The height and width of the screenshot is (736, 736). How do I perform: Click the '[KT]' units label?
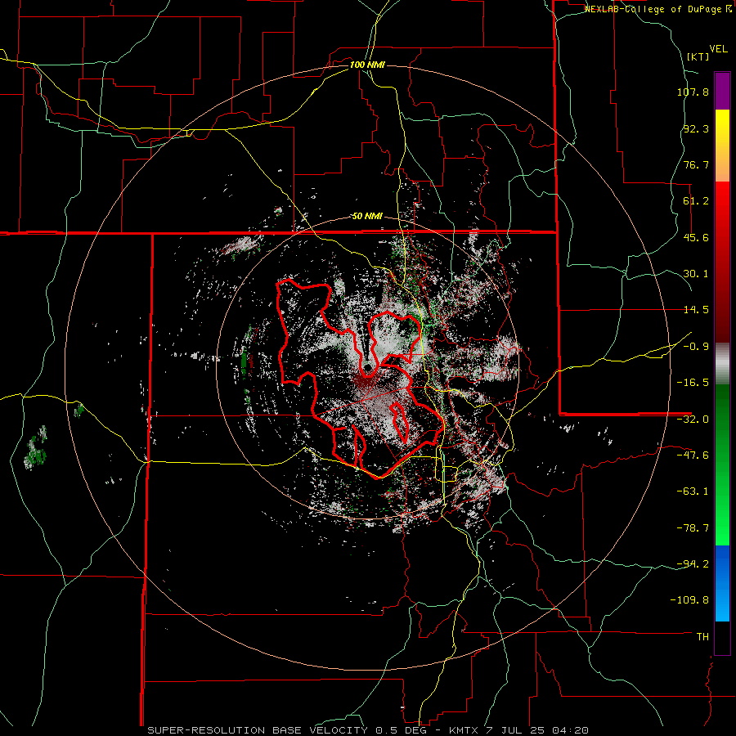(x=698, y=56)
